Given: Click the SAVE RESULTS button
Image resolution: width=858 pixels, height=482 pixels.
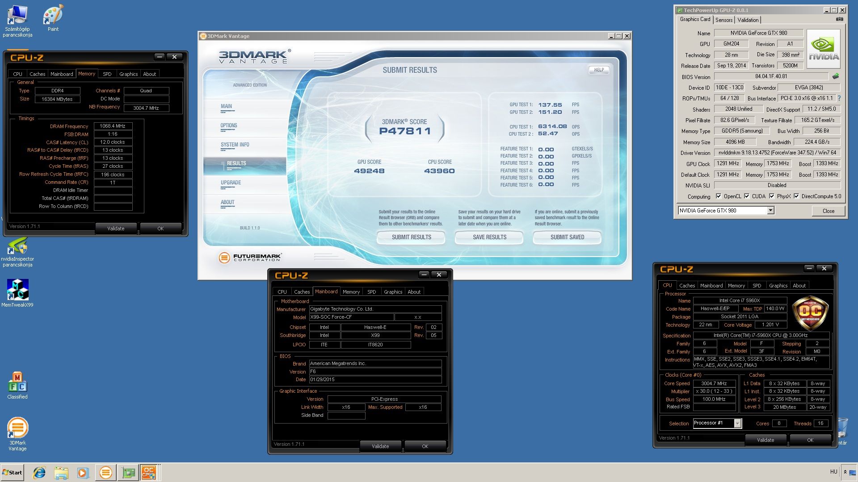Looking at the screenshot, I should [489, 237].
